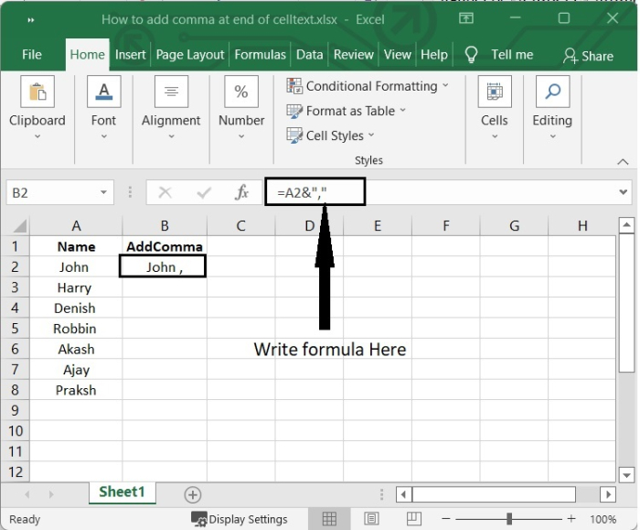Switch to Page Layout view icon
This screenshot has height=530, width=640.
pyautogui.click(x=371, y=519)
